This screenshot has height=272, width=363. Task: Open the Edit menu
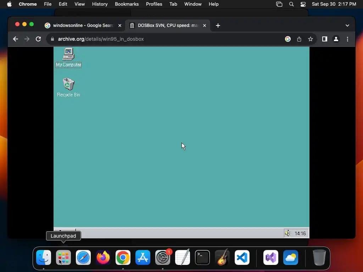click(63, 4)
